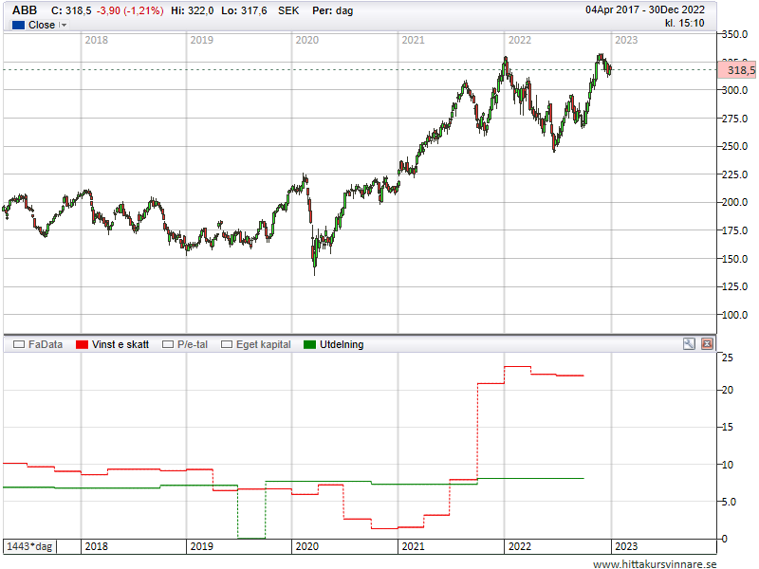Screen dimensions: 759x569
Task: Select the 2023 marker on bottom timeline
Action: click(x=626, y=546)
